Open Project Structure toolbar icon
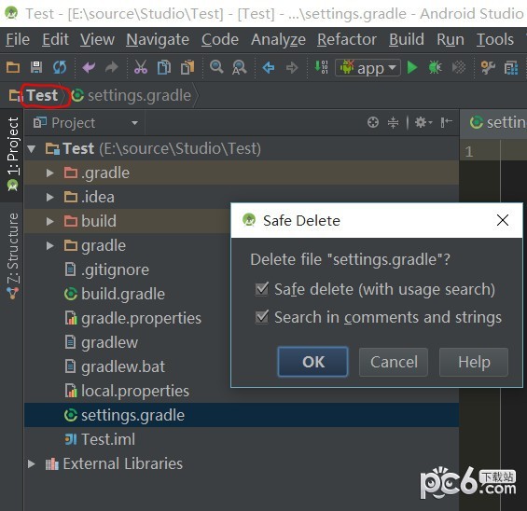The height and width of the screenshot is (511, 527). [511, 68]
